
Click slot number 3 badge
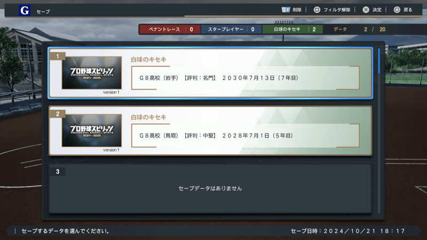[x=58, y=171]
